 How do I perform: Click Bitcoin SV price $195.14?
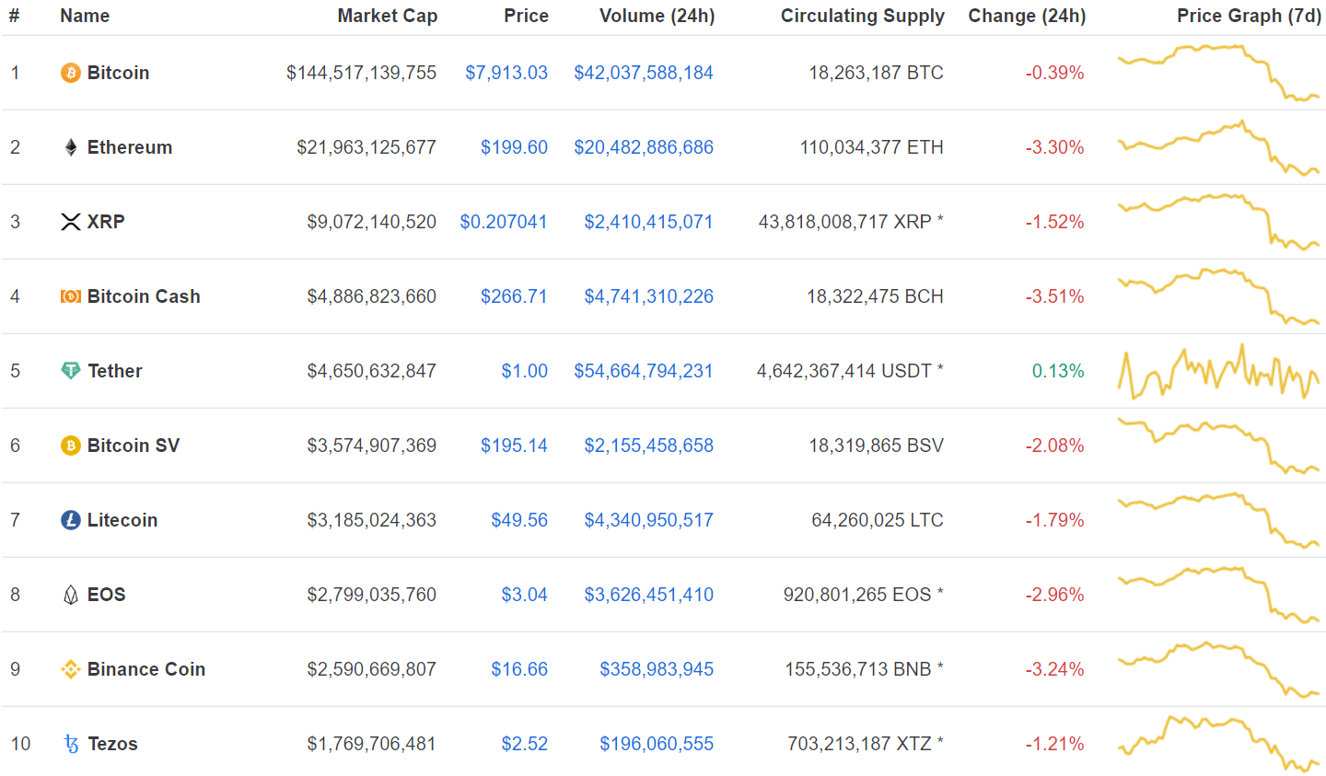514,446
